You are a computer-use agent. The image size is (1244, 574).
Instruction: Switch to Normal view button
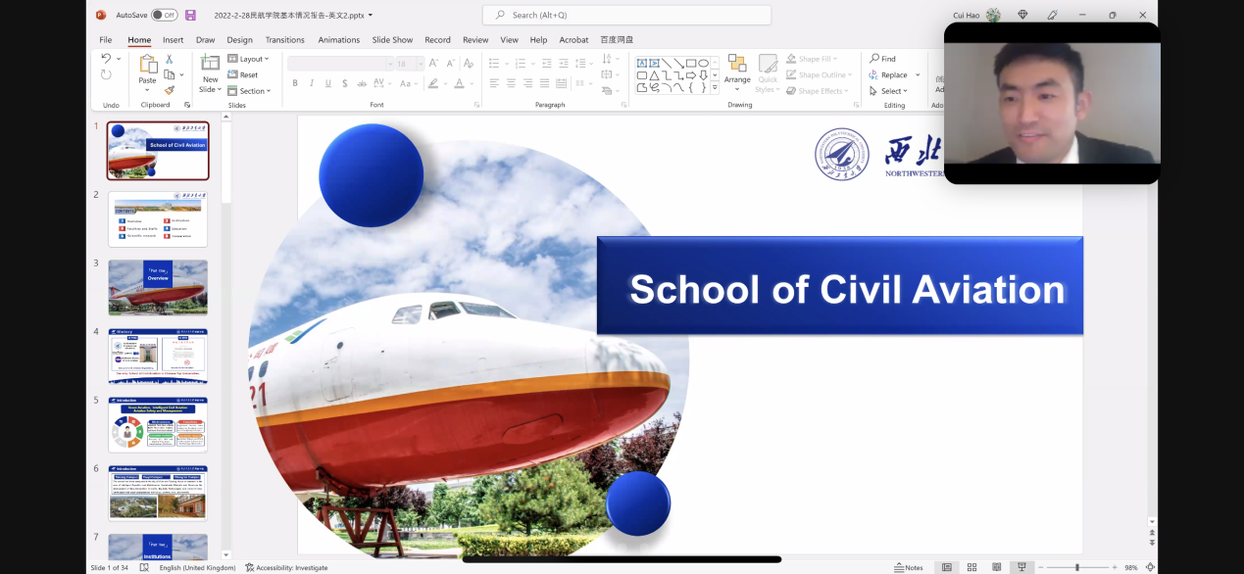pyautogui.click(x=946, y=567)
